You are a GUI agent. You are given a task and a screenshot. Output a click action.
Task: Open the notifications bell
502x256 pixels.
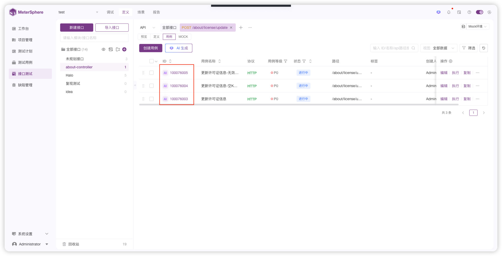pos(449,12)
